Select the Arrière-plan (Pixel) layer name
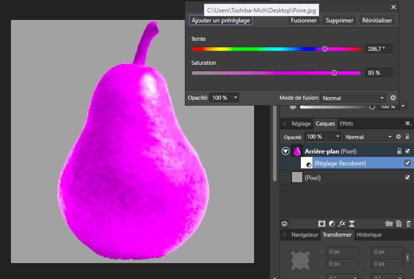This screenshot has width=414, height=279. 330,151
